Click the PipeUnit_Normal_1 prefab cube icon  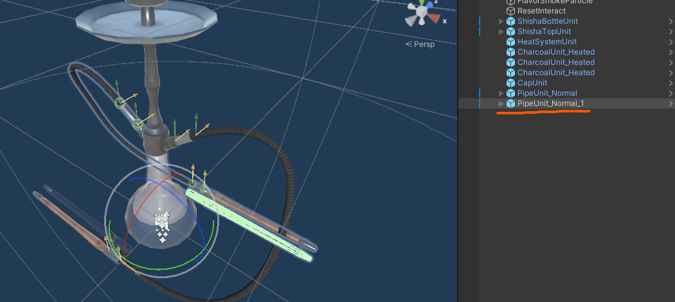(510, 103)
